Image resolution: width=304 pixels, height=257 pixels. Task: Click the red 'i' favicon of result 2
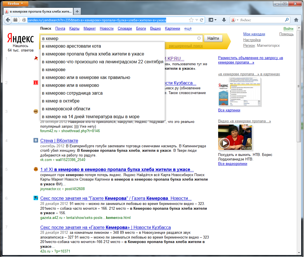(36, 83)
